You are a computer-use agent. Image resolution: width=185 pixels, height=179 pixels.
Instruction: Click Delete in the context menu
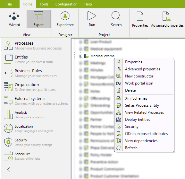130,90
